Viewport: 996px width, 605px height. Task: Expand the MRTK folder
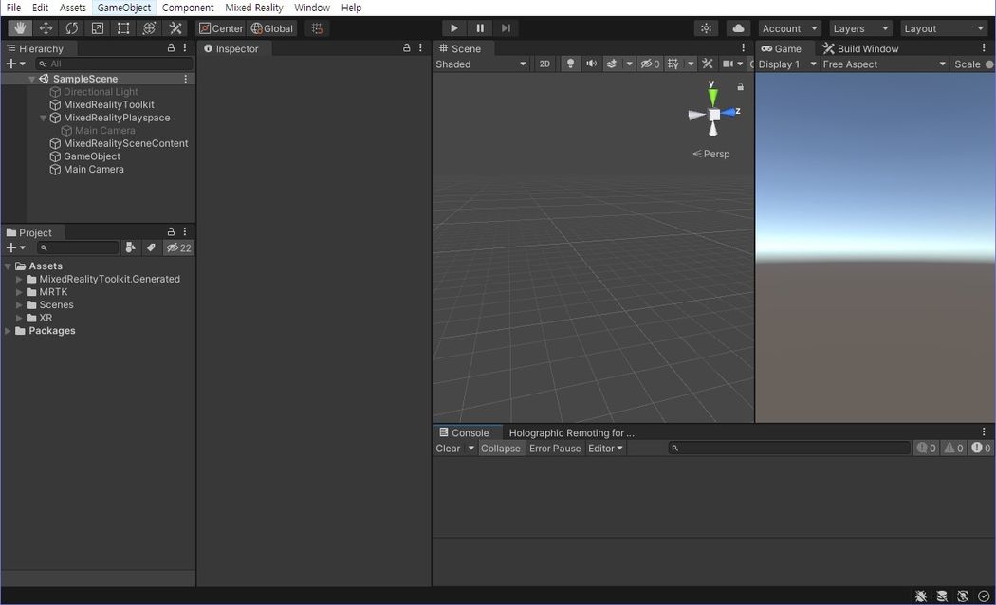pyautogui.click(x=19, y=292)
